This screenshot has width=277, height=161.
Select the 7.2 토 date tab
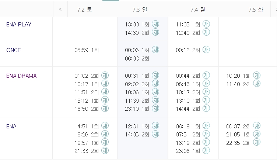(84, 10)
